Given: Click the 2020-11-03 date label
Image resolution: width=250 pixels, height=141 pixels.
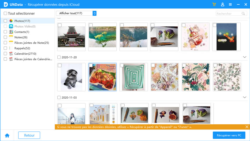Looking at the screenshot, I should [69, 98].
